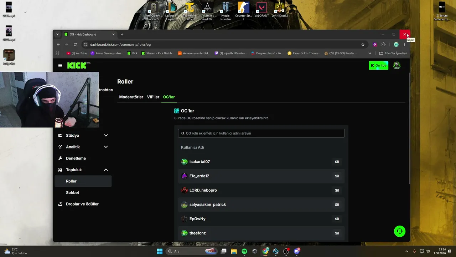456x257 pixels.
Task: Open Discord from the taskbar
Action: click(297, 251)
